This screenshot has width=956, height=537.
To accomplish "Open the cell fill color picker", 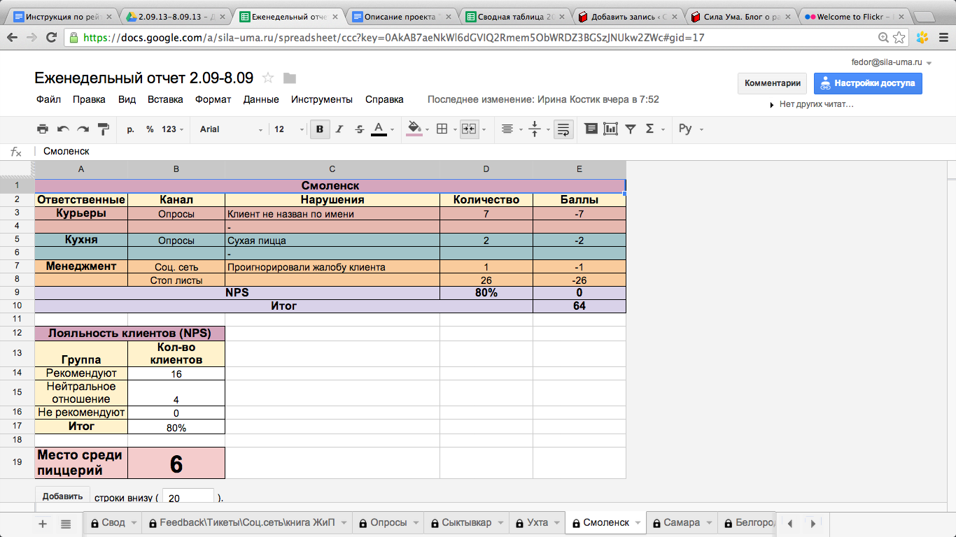I will pyautogui.click(x=414, y=129).
